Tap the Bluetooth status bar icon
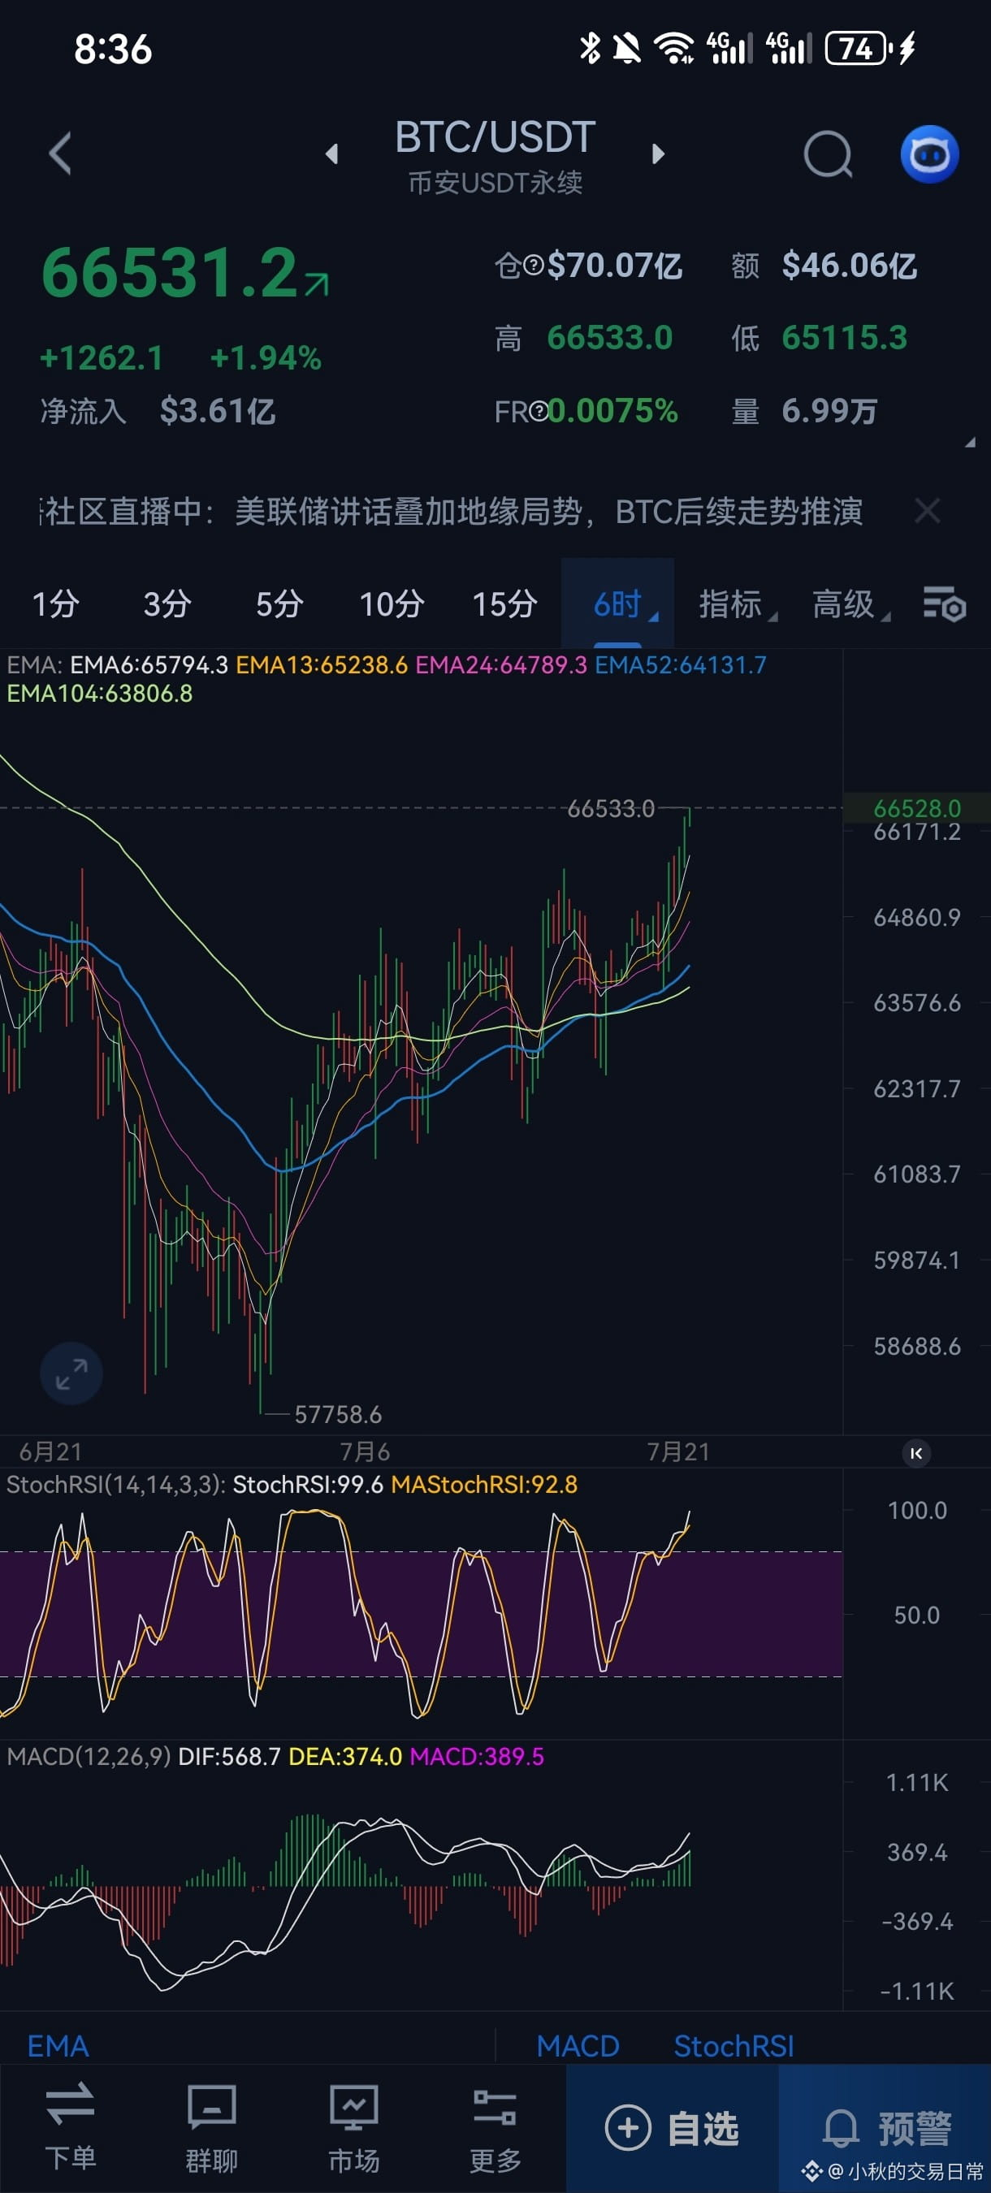Viewport: 991px width, 2193px height. click(590, 49)
